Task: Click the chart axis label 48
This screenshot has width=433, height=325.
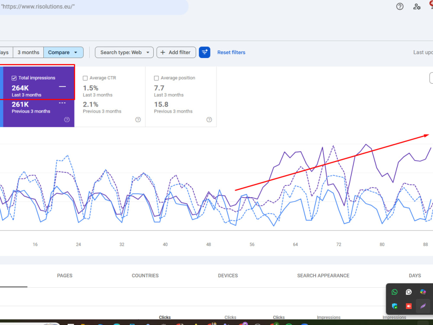Action: click(209, 244)
